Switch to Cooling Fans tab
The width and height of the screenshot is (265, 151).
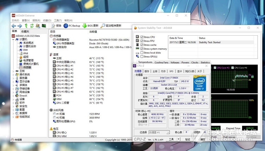(161, 62)
